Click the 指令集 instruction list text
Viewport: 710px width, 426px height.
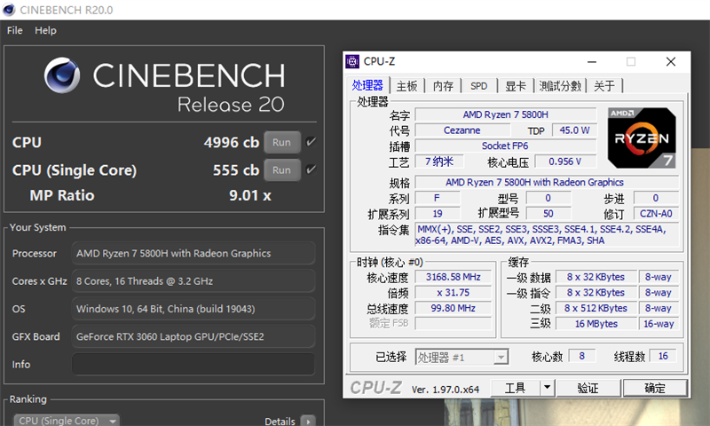tap(547, 234)
